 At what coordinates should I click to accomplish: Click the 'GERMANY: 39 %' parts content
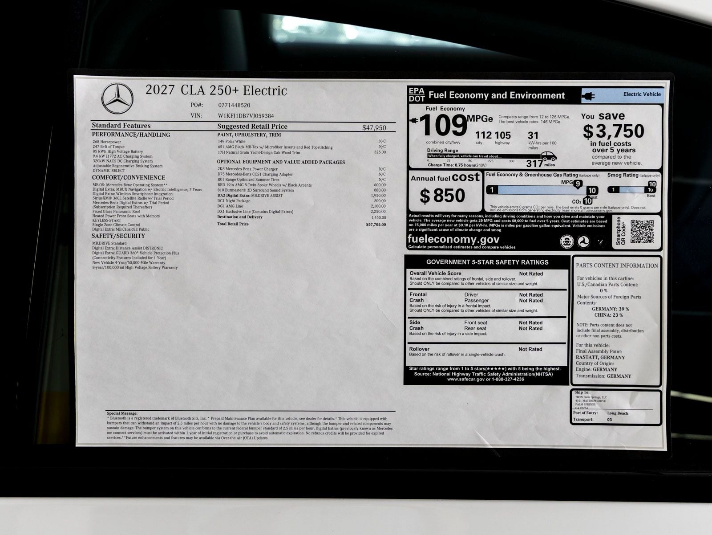click(611, 309)
